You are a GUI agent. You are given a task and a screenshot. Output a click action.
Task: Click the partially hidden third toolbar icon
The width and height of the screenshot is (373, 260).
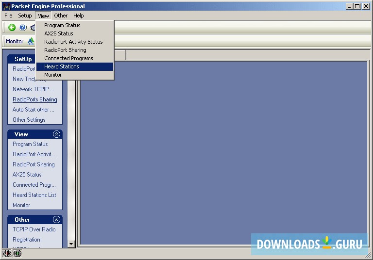point(33,28)
